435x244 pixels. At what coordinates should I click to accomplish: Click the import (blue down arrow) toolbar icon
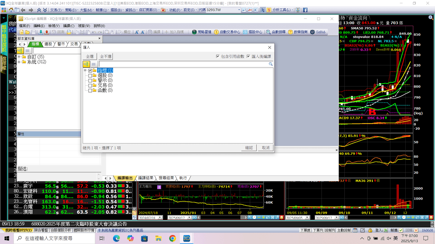point(41,32)
